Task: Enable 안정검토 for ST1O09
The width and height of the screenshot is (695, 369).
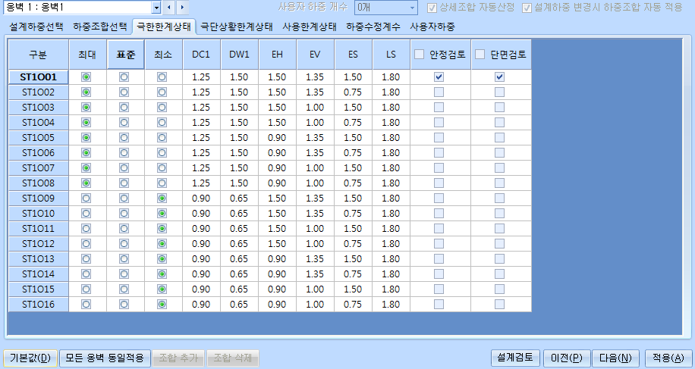Action: pos(439,199)
